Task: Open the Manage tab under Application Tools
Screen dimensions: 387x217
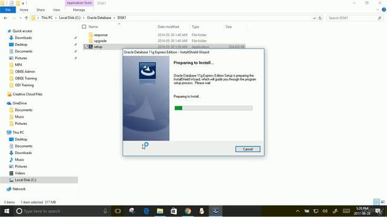Action: [79, 10]
